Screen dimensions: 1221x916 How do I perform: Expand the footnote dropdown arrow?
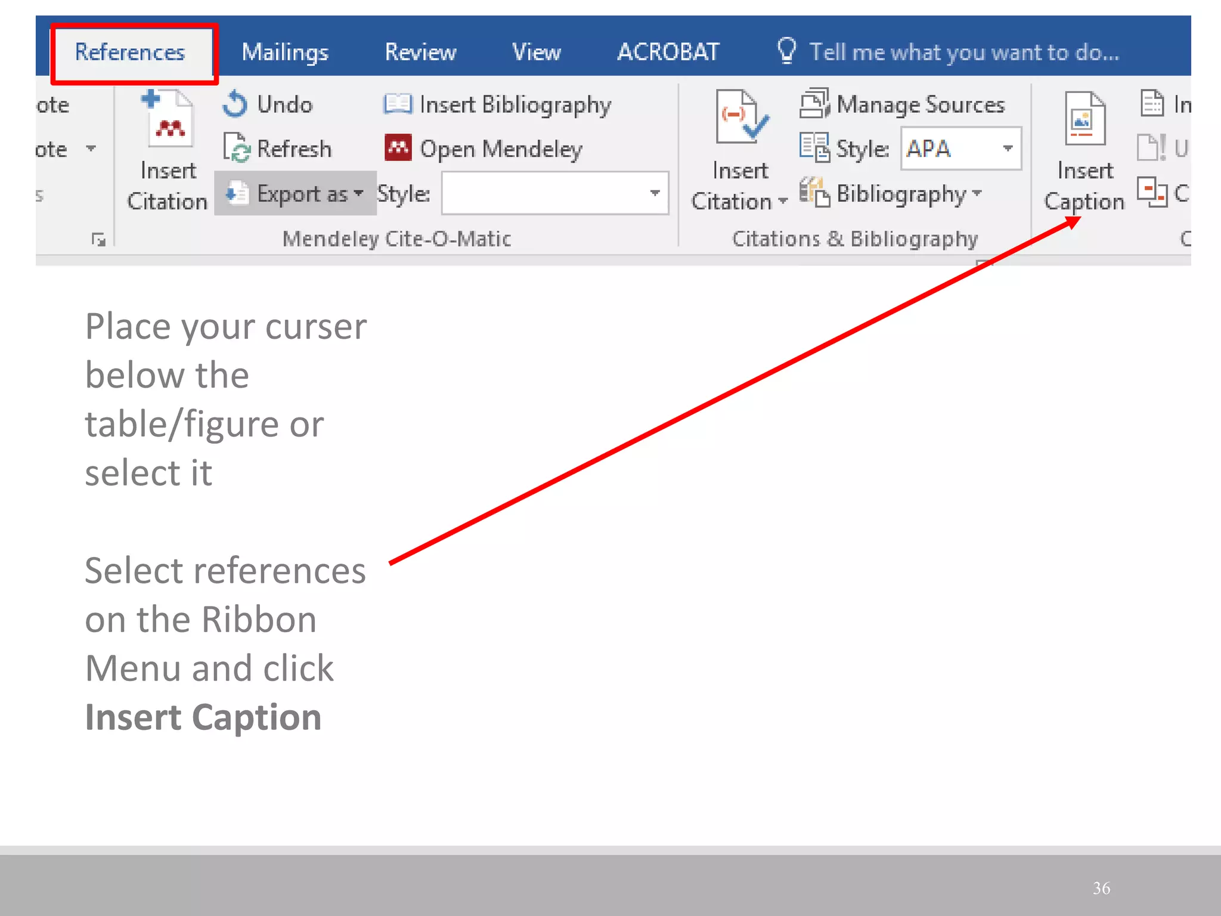91,148
